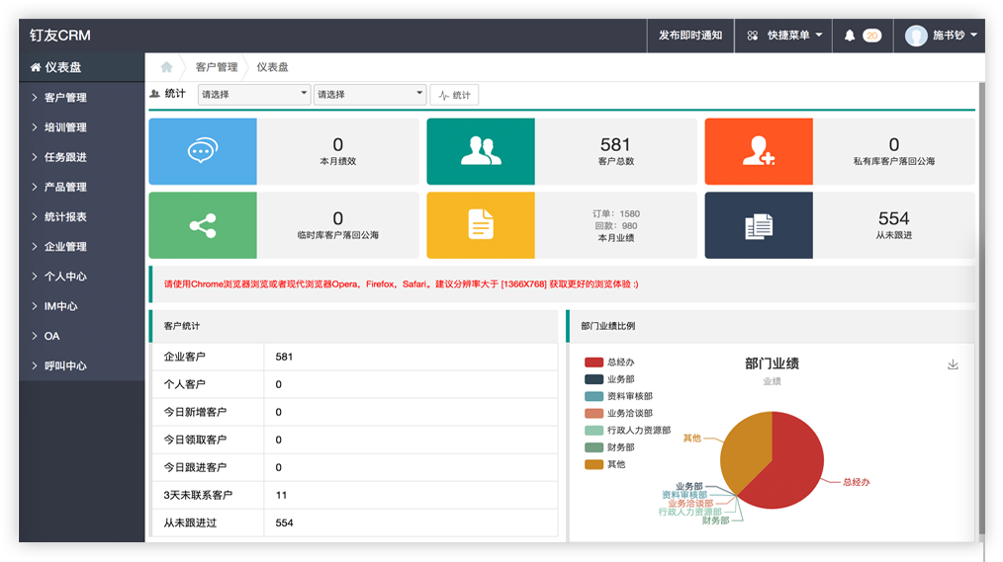Click the 今日跟进客户 row
Screen dimensions: 1003x562
point(355,467)
